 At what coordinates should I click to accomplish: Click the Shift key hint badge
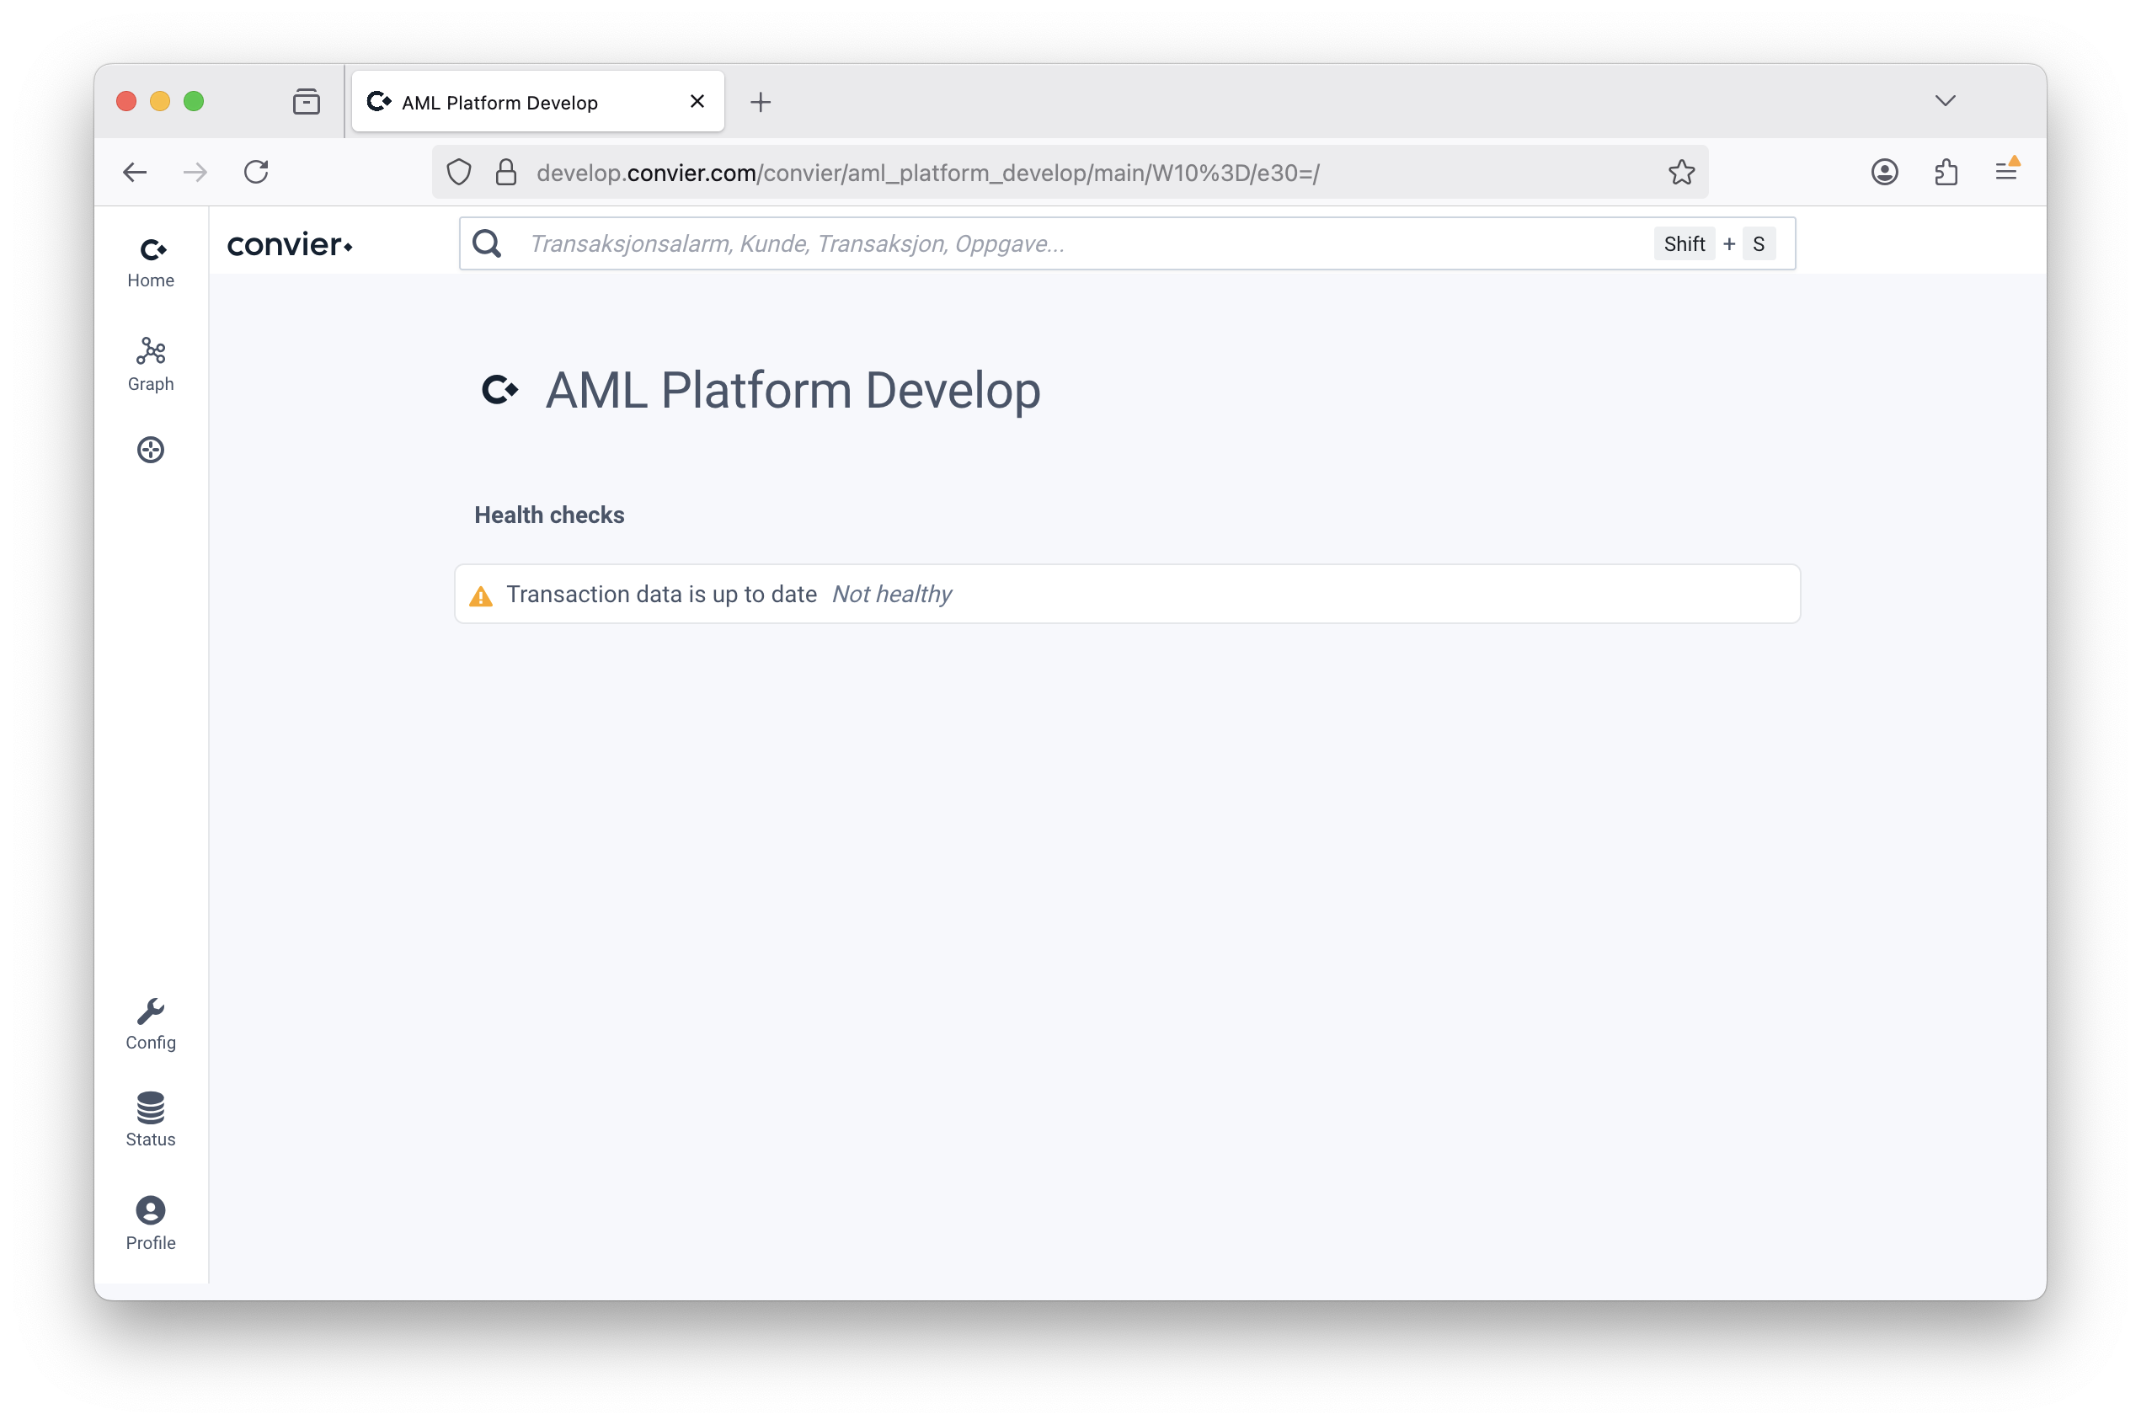tap(1683, 243)
